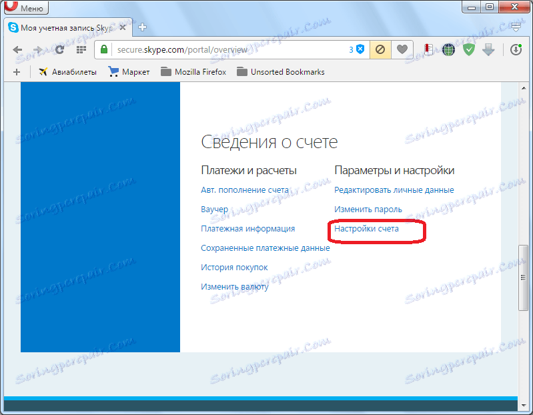The image size is (533, 415).
Task: Open a new tab with plus button
Action: (143, 27)
